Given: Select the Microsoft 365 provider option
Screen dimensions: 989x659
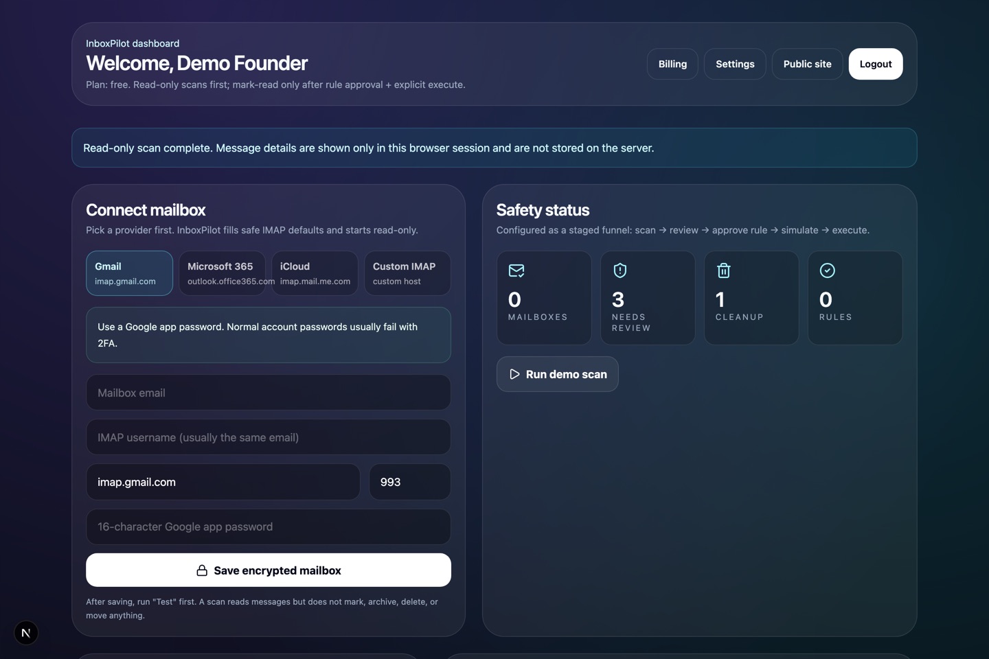Looking at the screenshot, I should tap(222, 273).
